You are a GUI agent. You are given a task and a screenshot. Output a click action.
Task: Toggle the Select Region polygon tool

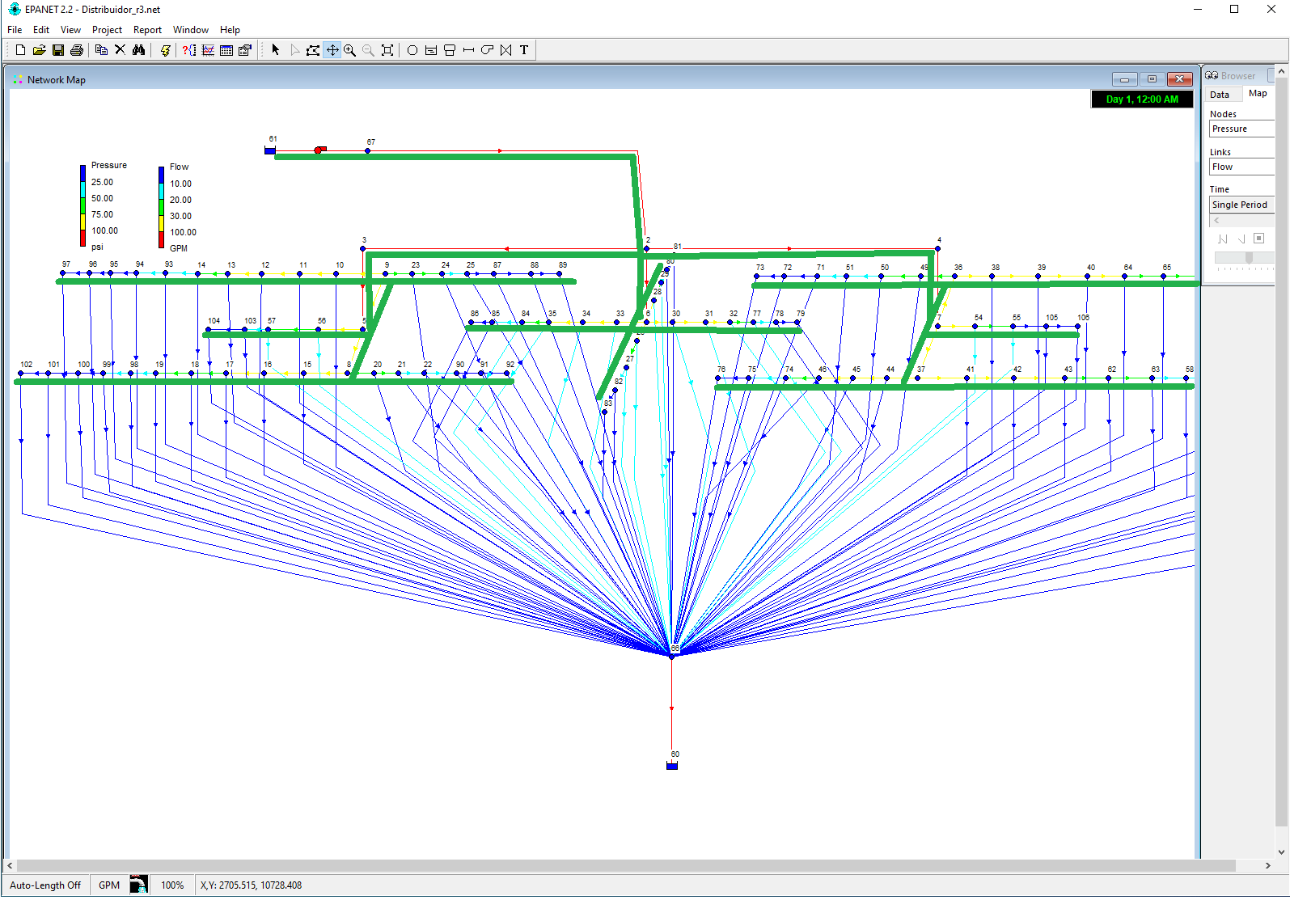[313, 50]
